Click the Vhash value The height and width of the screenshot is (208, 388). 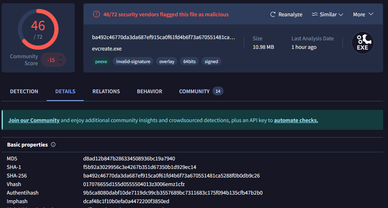[134, 184]
